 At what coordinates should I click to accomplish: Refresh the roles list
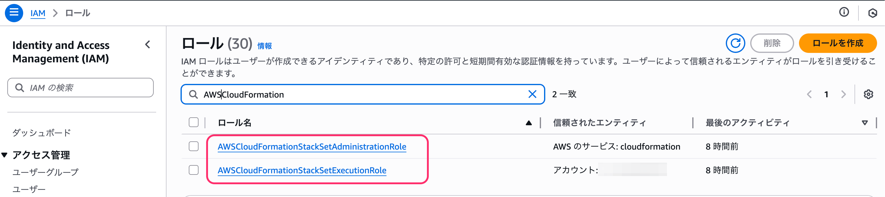coord(735,43)
